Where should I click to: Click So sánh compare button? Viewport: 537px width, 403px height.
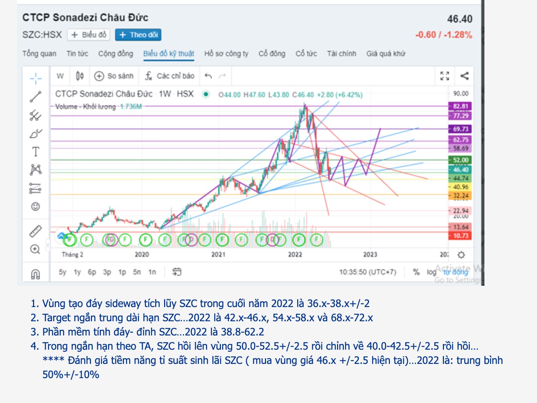(x=114, y=76)
